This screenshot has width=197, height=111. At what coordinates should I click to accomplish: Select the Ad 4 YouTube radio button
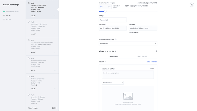29,58
